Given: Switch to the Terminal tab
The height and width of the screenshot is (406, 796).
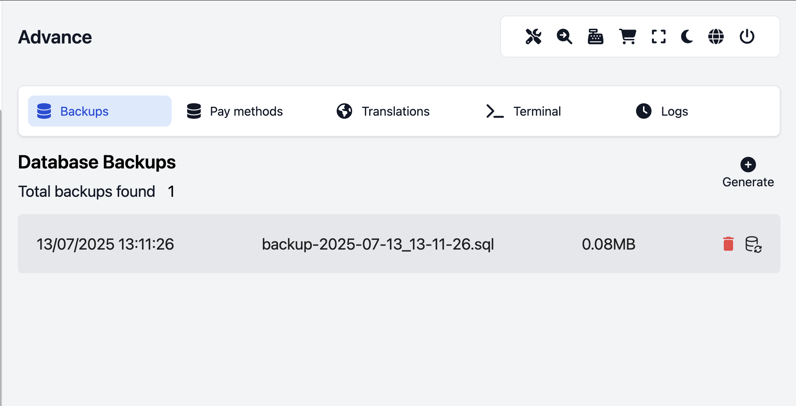Looking at the screenshot, I should point(523,111).
